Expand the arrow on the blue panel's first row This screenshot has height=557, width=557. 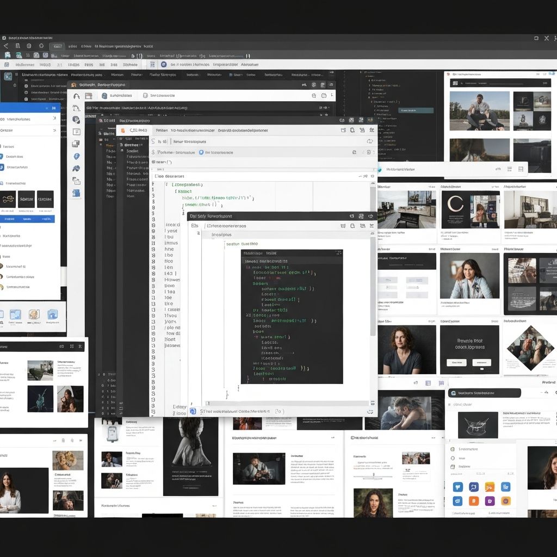coord(54,119)
